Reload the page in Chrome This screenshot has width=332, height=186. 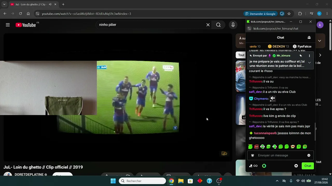[20, 14]
